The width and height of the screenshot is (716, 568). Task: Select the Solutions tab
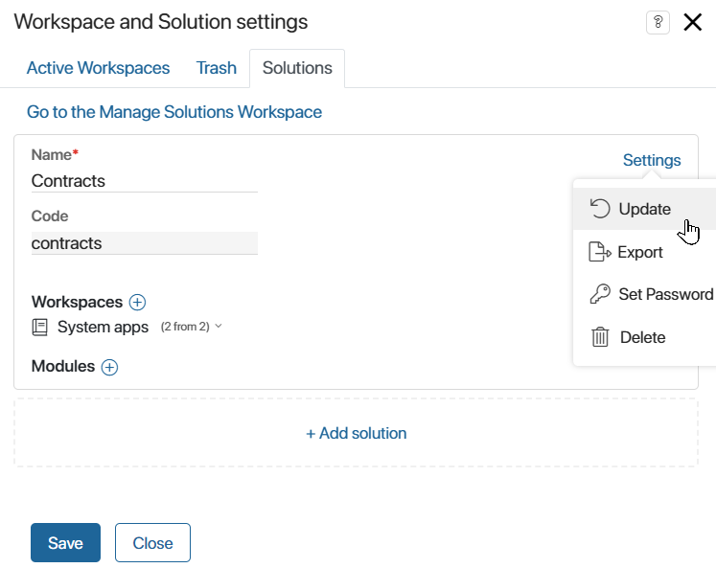click(x=297, y=68)
